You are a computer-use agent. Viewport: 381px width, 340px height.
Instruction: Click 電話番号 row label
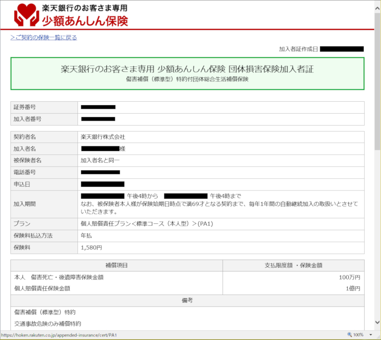[25, 172]
